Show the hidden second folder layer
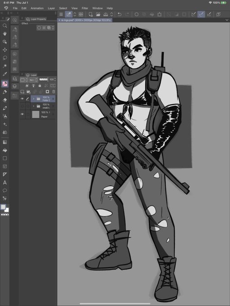This screenshot has width=230, height=306. point(22,106)
